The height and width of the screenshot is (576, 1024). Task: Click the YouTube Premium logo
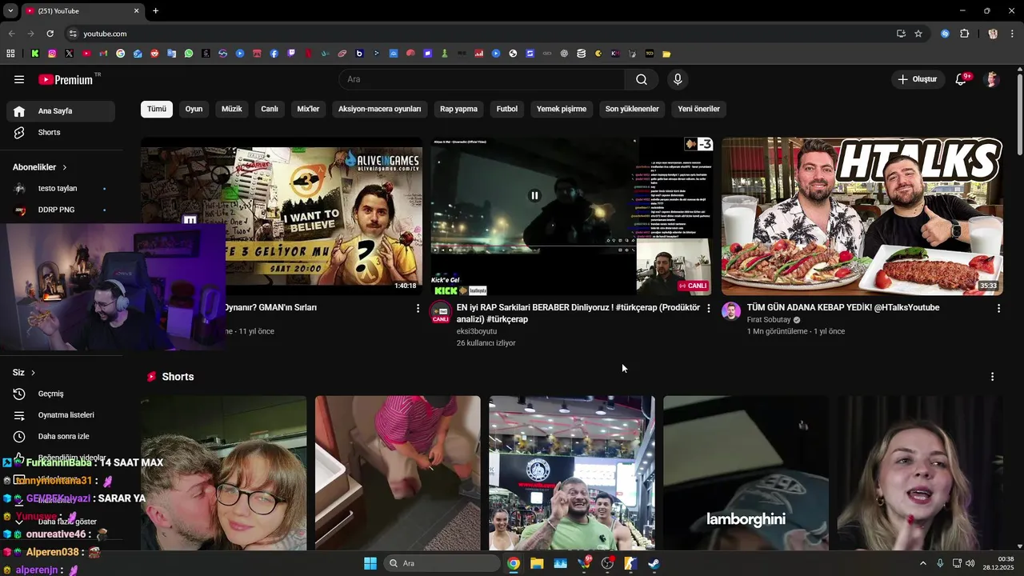(67, 79)
